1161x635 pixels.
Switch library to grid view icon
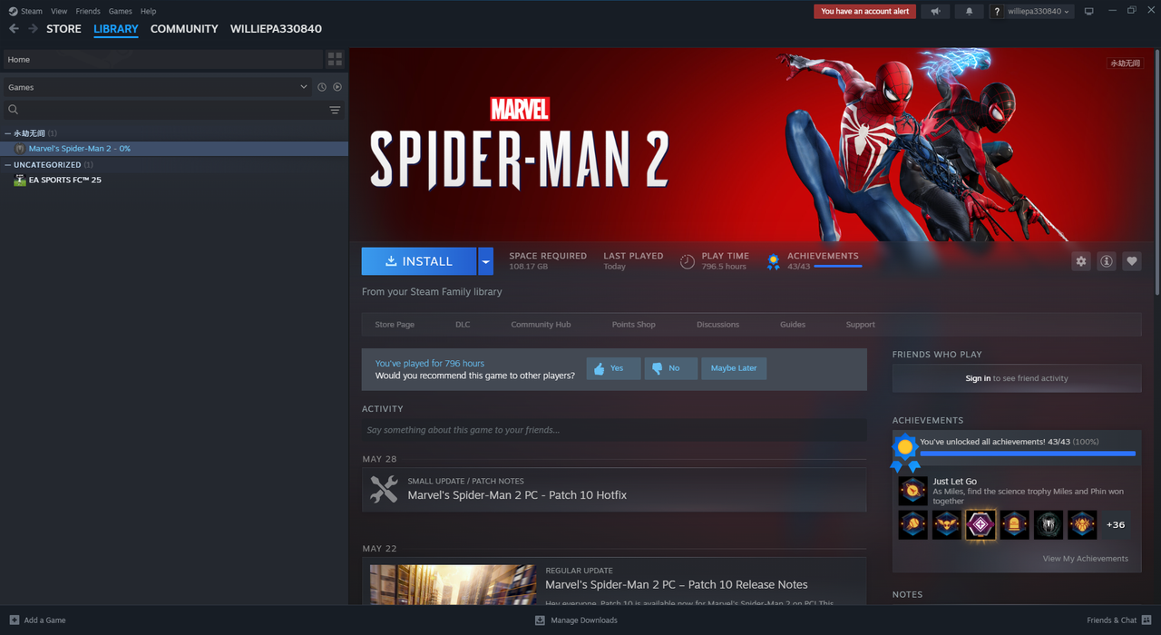(335, 59)
